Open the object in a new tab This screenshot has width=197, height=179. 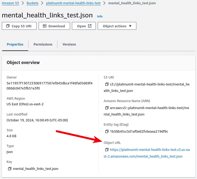click(x=84, y=26)
